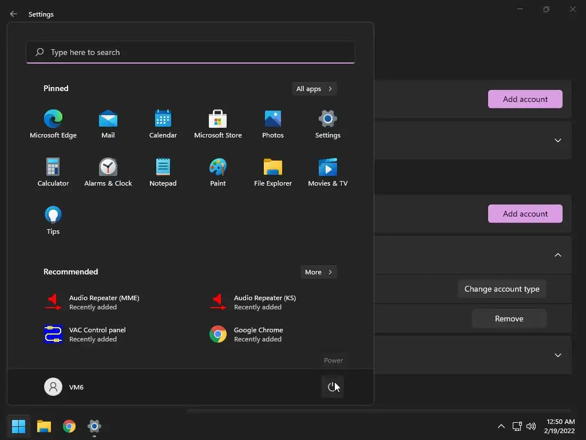586x440 pixels.
Task: Show hidden system tray icons
Action: [x=501, y=426]
